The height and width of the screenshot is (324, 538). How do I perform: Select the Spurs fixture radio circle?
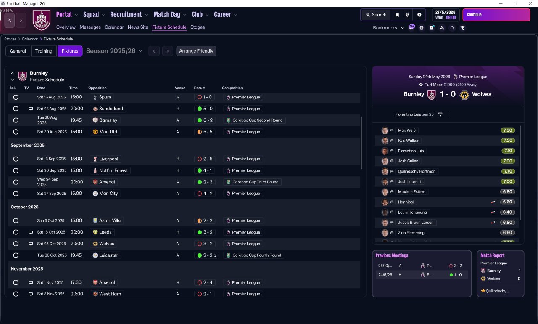[x=16, y=97]
